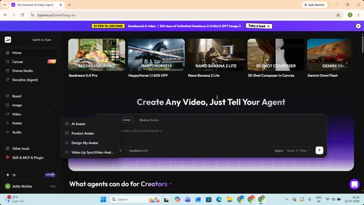The width and height of the screenshot is (364, 205).
Task: Open the Seedance 2.0 model dropdown
Action: point(139,150)
